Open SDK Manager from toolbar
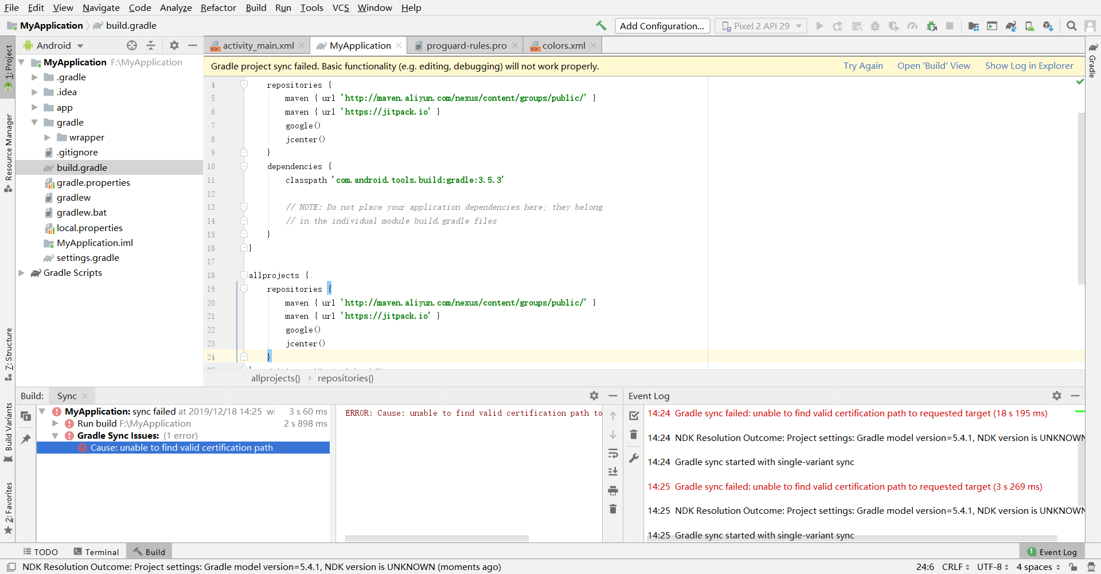The width and height of the screenshot is (1101, 574). 1048,26
